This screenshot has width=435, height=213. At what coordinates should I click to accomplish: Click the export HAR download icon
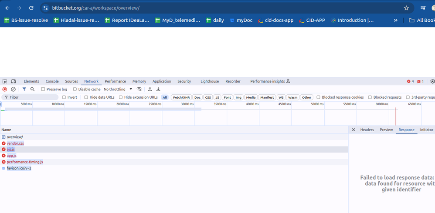158,90
